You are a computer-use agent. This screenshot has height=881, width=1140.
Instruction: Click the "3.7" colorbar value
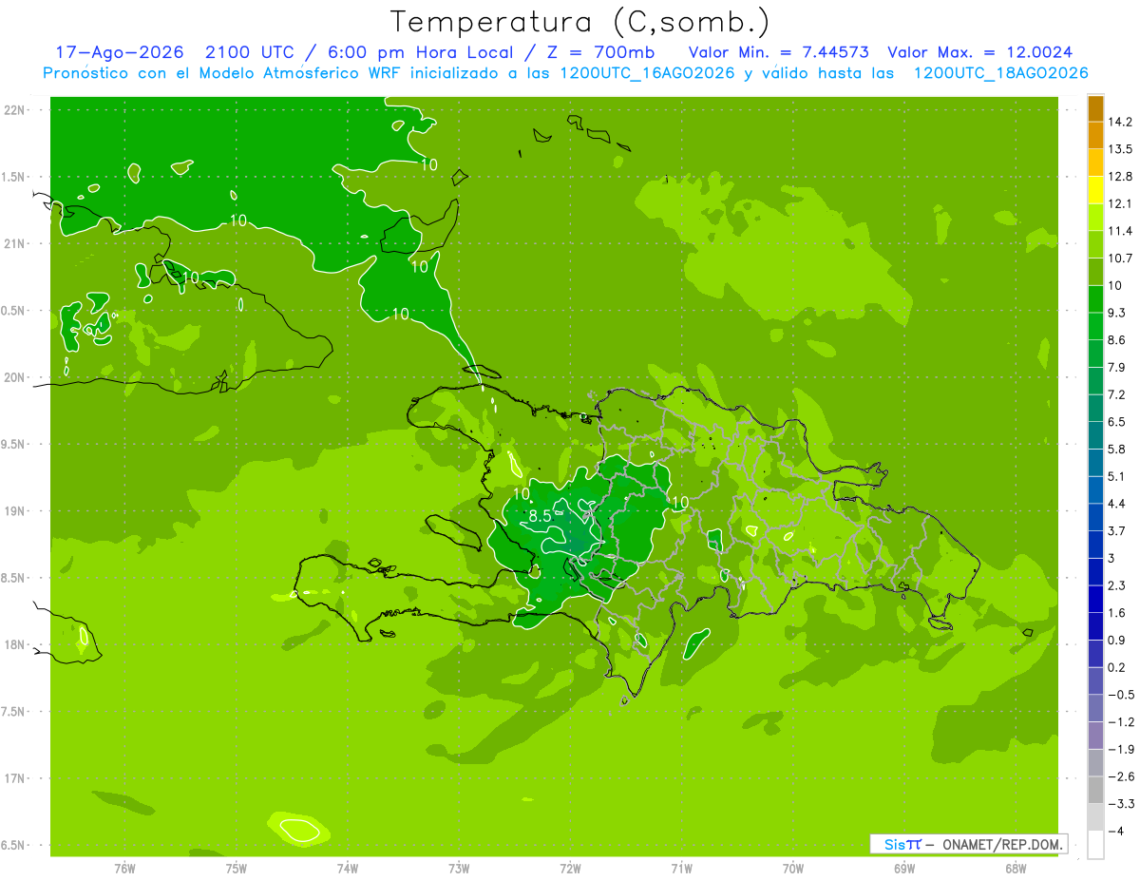point(1117,530)
